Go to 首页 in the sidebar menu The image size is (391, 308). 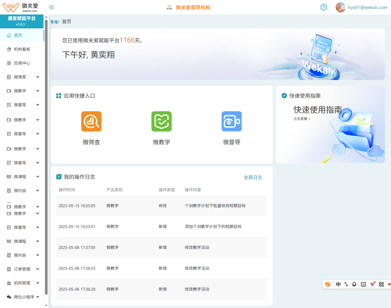click(x=18, y=35)
